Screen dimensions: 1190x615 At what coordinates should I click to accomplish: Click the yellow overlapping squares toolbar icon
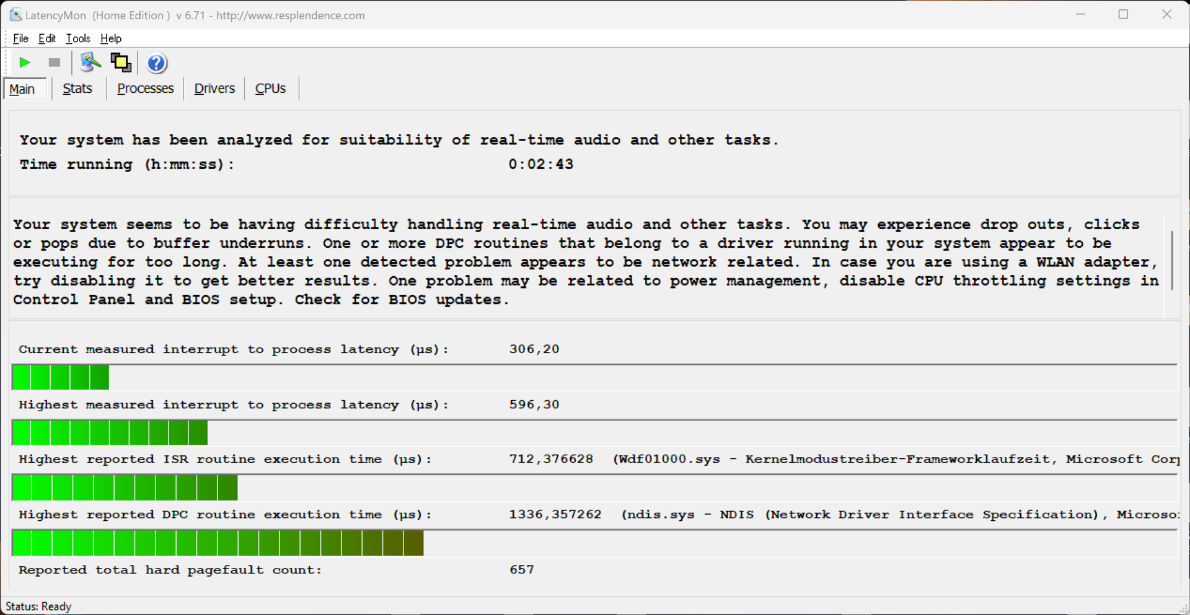click(x=121, y=63)
